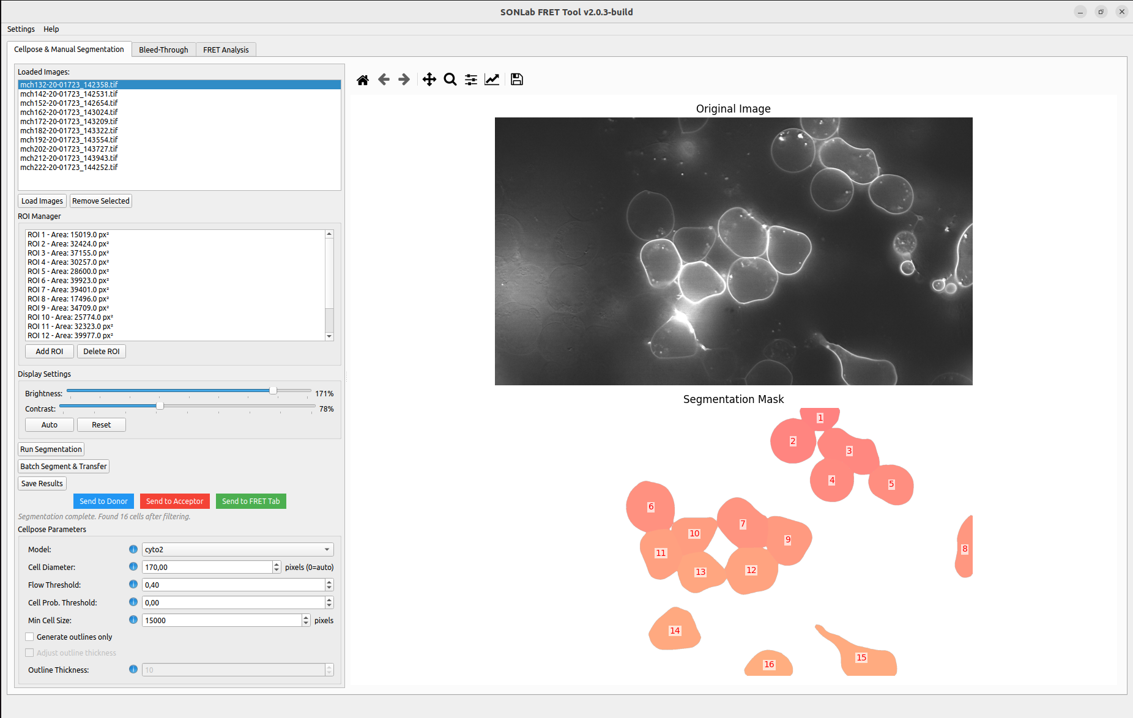This screenshot has height=718, width=1133.
Task: Click the Cell Diameter input field
Action: pos(207,567)
